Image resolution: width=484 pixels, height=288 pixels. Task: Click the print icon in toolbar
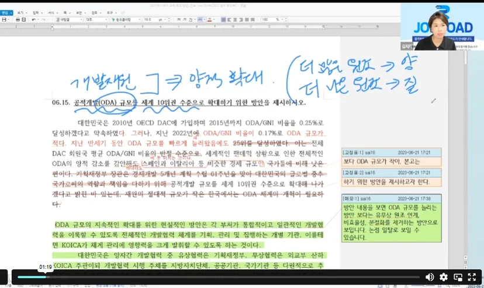[x=18, y=19]
